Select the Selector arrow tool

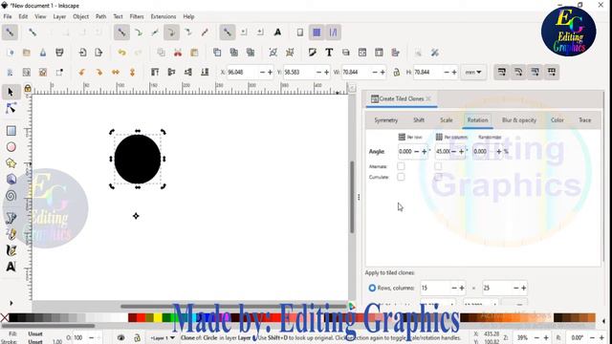(x=11, y=92)
